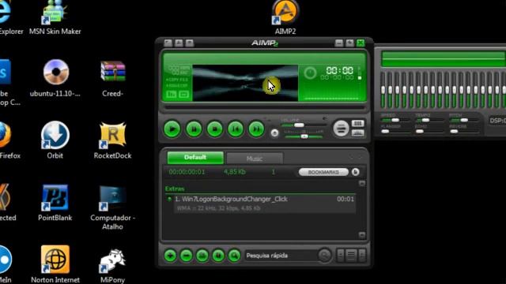
Task: Start playback with the green Play button
Action: [x=172, y=129]
